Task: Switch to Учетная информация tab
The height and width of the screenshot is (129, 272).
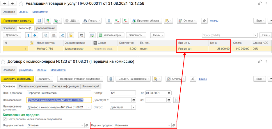Action: point(65,86)
